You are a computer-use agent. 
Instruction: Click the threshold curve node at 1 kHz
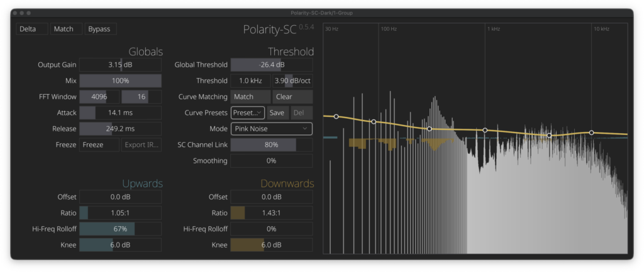tap(485, 130)
